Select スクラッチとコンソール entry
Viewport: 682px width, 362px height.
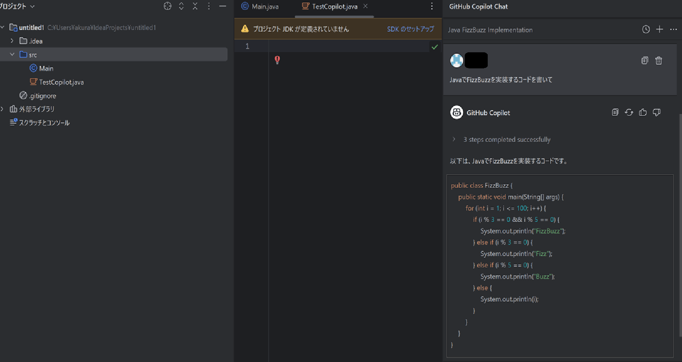pos(40,123)
